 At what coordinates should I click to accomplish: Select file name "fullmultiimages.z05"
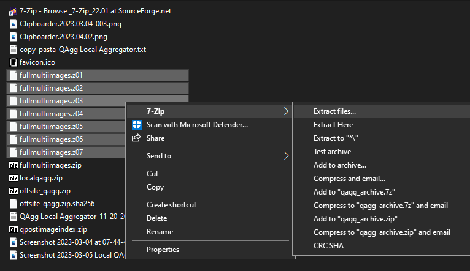[x=51, y=127]
